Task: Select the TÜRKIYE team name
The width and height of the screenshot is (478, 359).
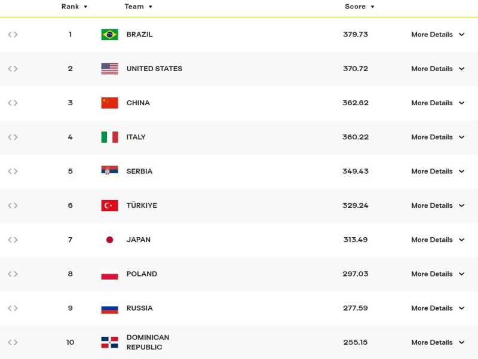Action: (x=142, y=205)
